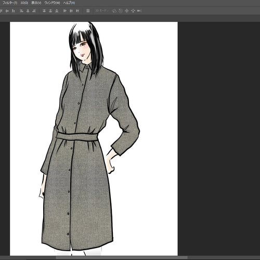Click align vertical centers icon
Viewport: 260px width, 260px height.
coord(7,11)
